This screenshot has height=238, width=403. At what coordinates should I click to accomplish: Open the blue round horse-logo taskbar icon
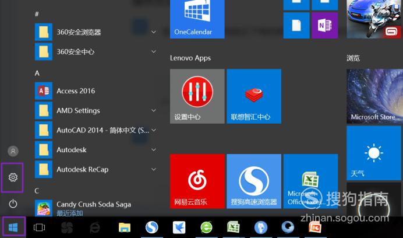(x=261, y=228)
